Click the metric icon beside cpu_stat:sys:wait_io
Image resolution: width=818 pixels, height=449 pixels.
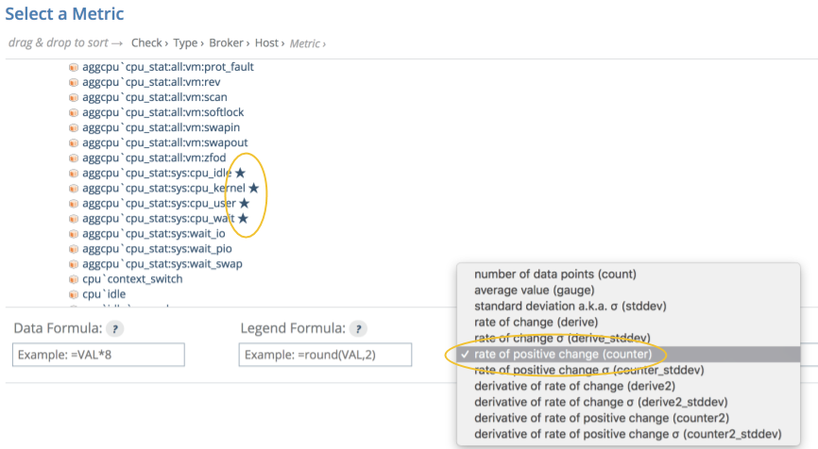pyautogui.click(x=74, y=234)
